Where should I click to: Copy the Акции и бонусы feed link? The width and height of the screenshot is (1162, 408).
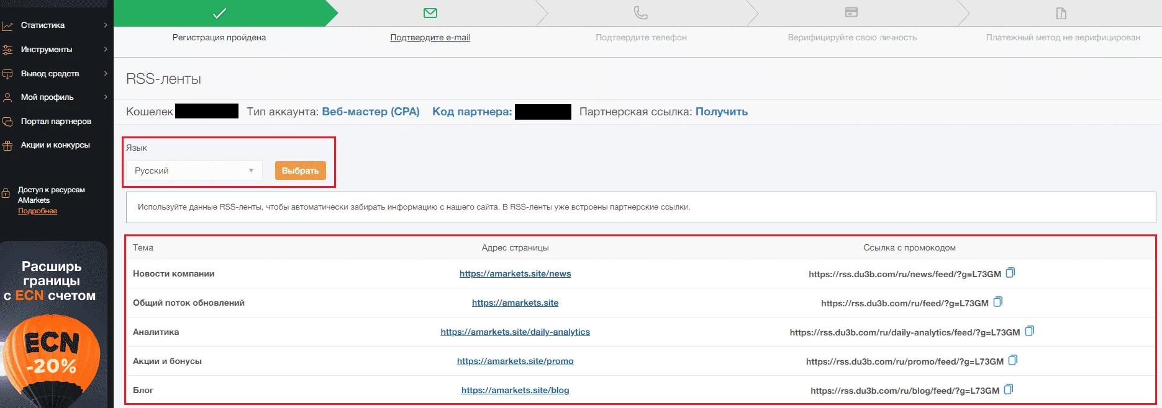tap(1013, 360)
